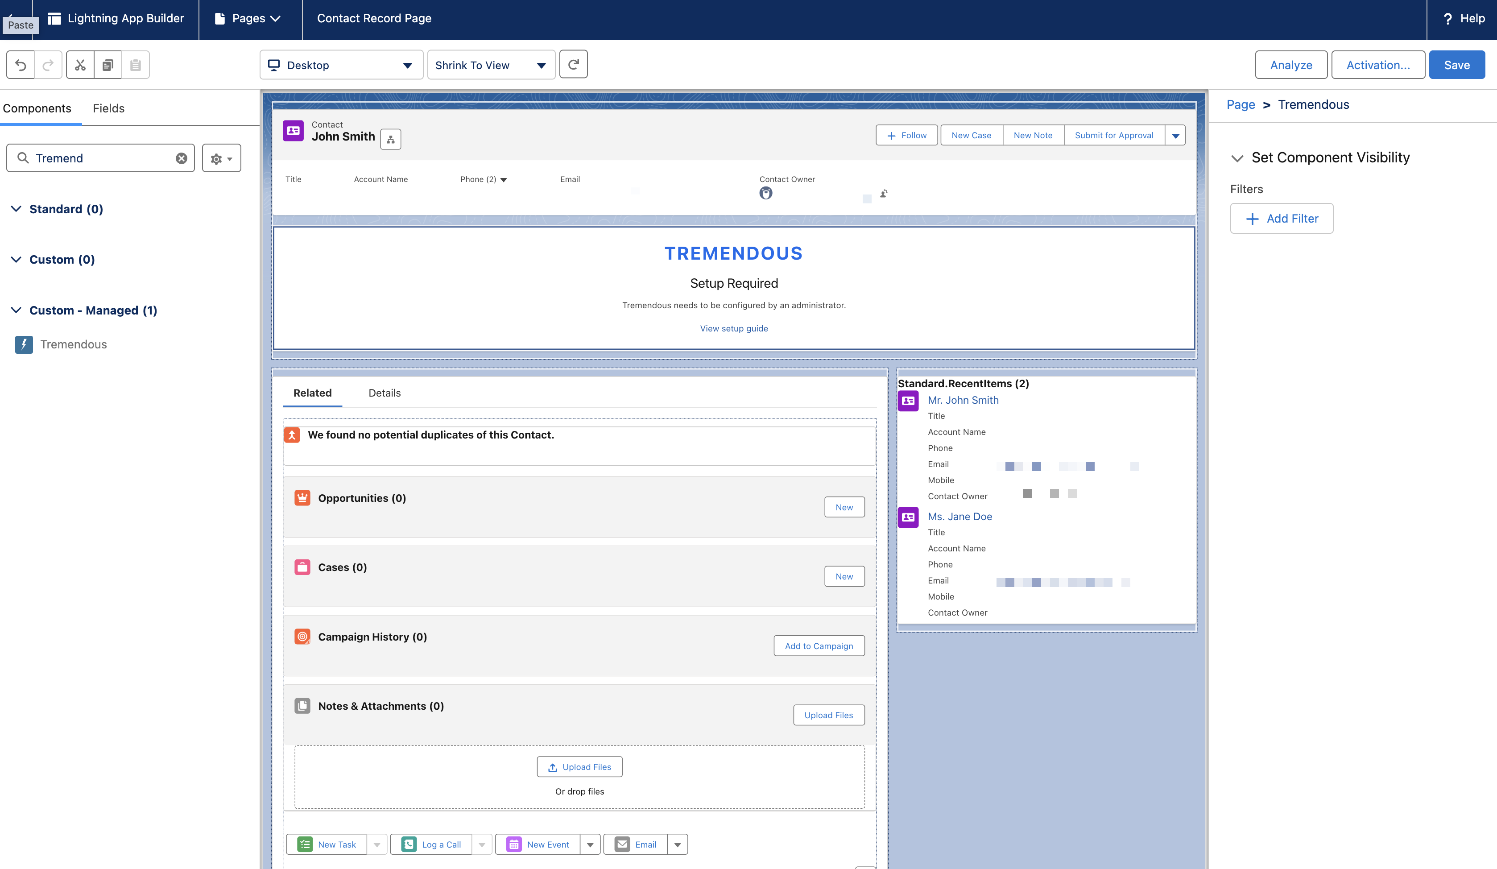Click the component search input field

click(101, 158)
